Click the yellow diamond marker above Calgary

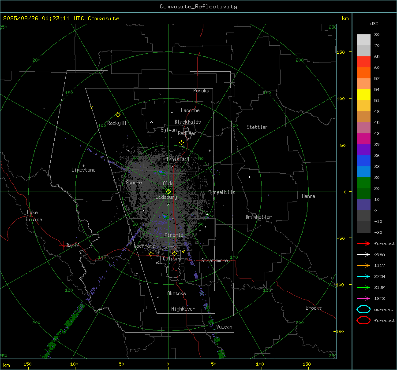coord(174,253)
